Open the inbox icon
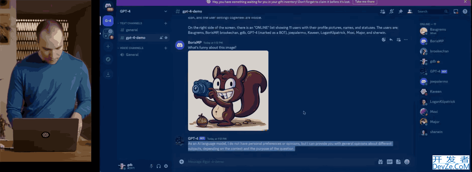The image size is (472, 172). tap(456, 11)
